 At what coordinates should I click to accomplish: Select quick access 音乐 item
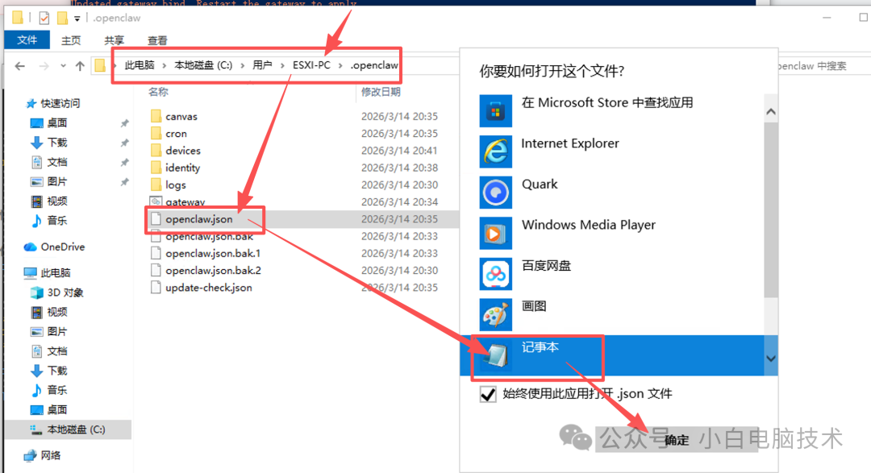[49, 221]
